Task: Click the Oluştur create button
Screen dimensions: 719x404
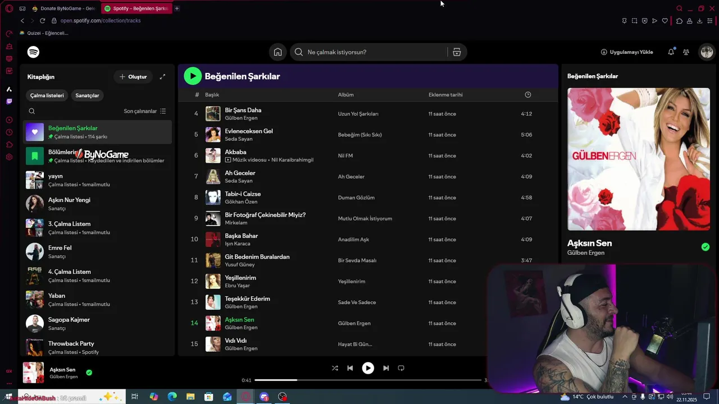Action: [x=133, y=77]
